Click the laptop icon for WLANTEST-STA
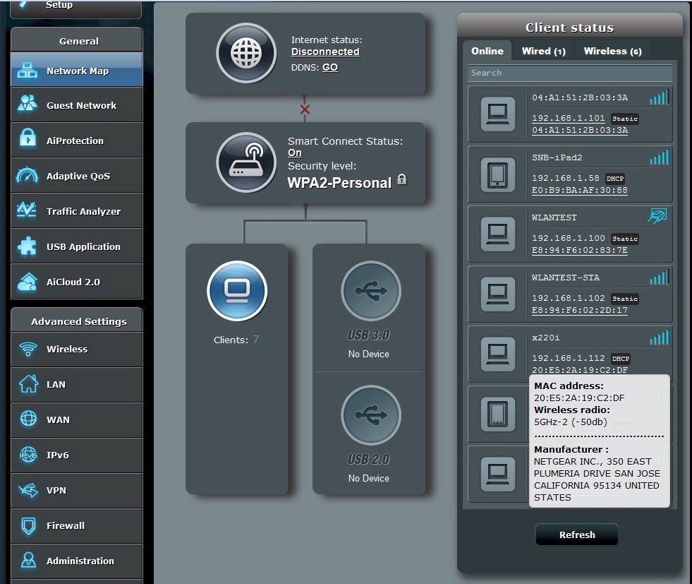 (x=498, y=294)
